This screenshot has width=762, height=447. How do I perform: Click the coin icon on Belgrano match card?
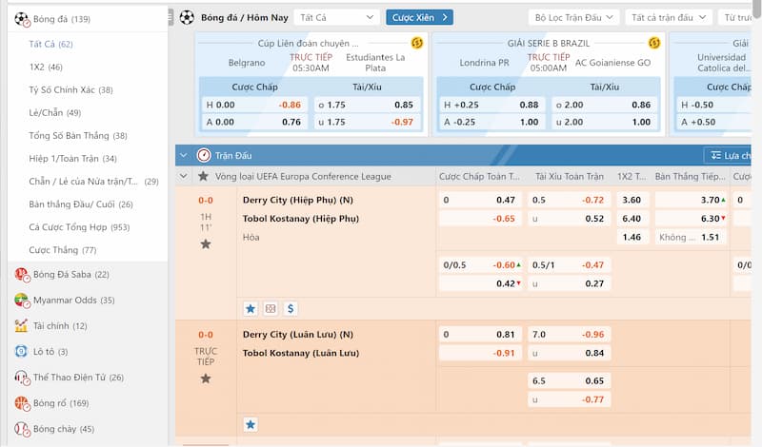pos(416,43)
